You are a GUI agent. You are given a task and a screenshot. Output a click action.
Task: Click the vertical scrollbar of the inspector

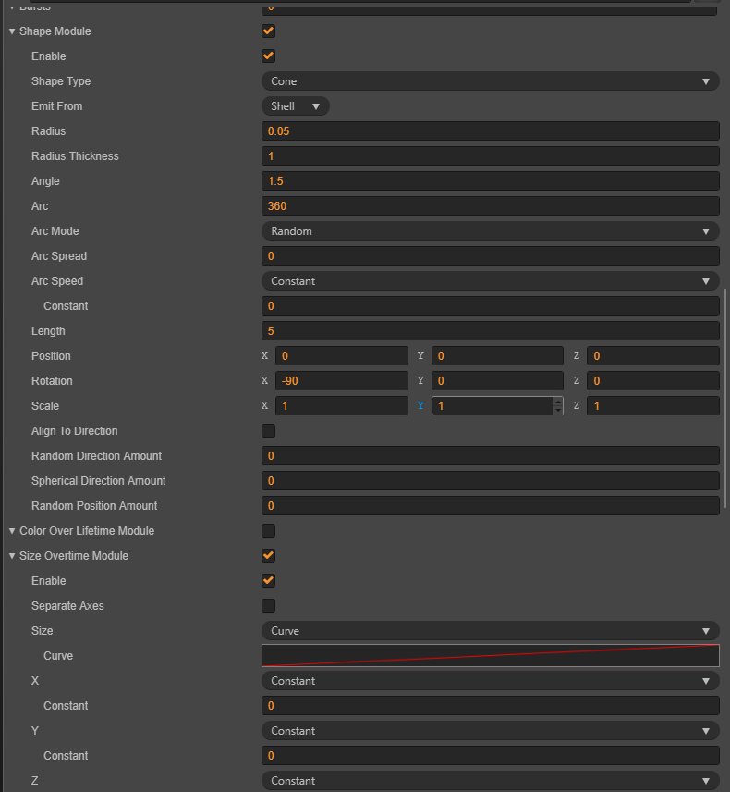pyautogui.click(x=725, y=398)
